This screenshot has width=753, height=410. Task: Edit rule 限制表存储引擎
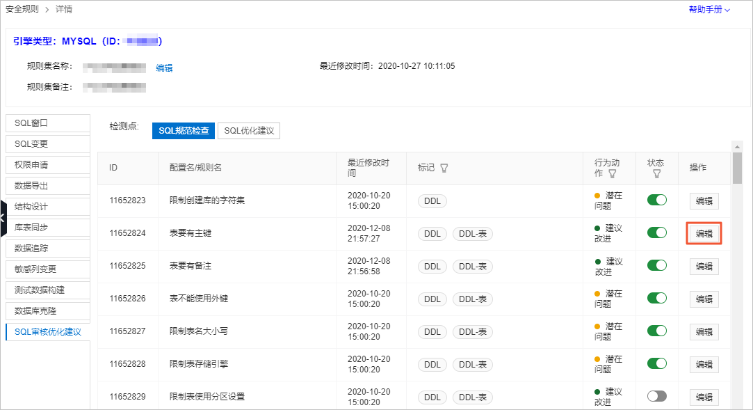(704, 364)
